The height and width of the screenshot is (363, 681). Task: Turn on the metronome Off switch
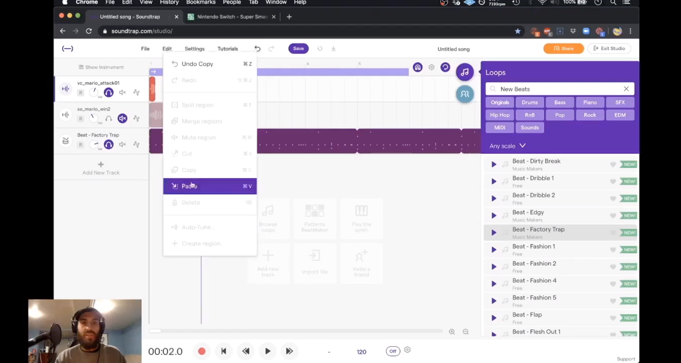[392, 351]
